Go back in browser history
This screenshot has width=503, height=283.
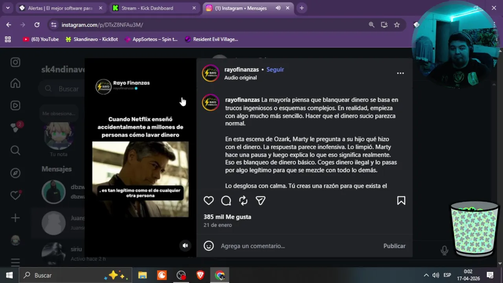pyautogui.click(x=9, y=25)
